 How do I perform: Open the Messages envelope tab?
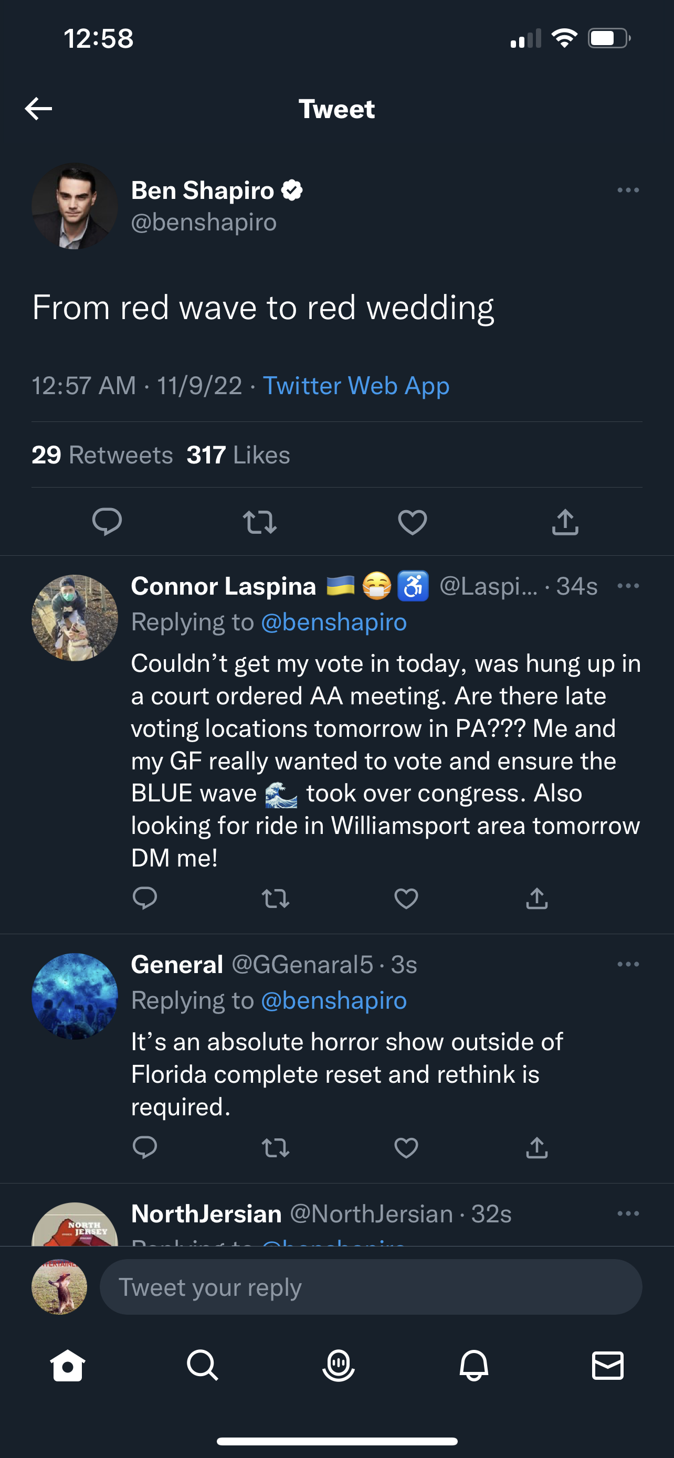pos(608,1366)
